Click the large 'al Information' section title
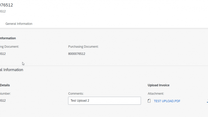The image size is (208, 117). tap(11, 70)
